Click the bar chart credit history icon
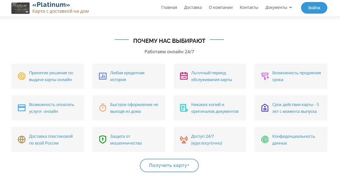This screenshot has height=181, width=340. pyautogui.click(x=102, y=76)
